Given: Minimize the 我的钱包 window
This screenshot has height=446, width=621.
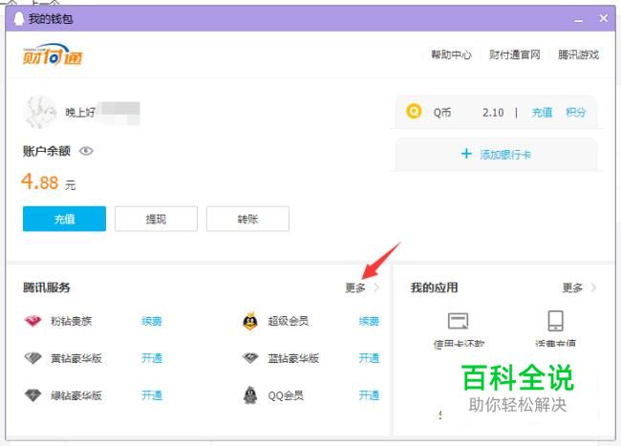Looking at the screenshot, I should click(x=579, y=19).
